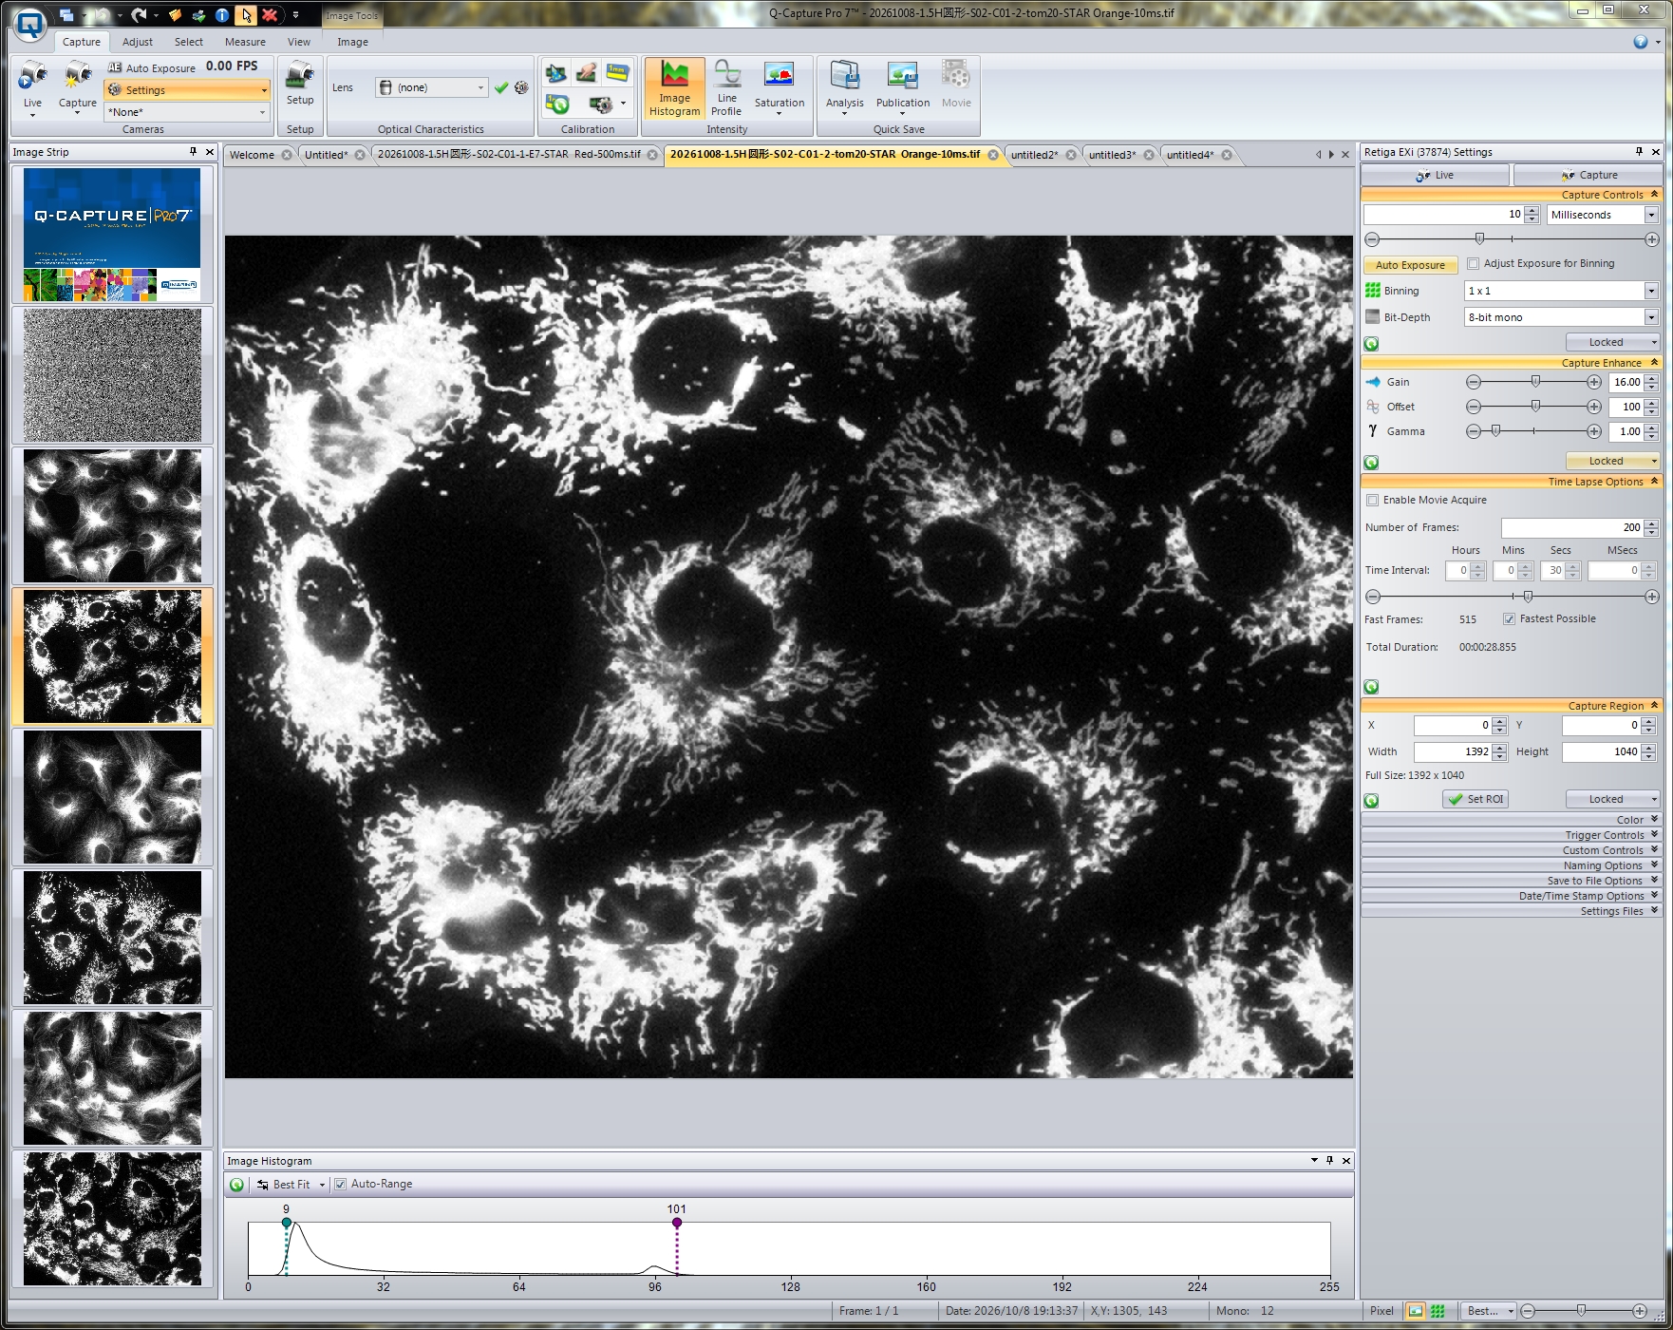Select the noise image thumbnail in Image Strip
The height and width of the screenshot is (1330, 1673).
tap(112, 375)
